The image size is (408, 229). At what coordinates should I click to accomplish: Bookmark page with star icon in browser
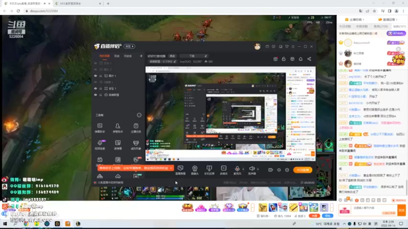(374, 11)
